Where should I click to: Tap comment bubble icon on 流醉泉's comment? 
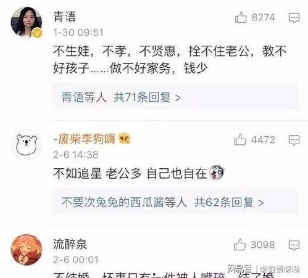[x=294, y=245]
